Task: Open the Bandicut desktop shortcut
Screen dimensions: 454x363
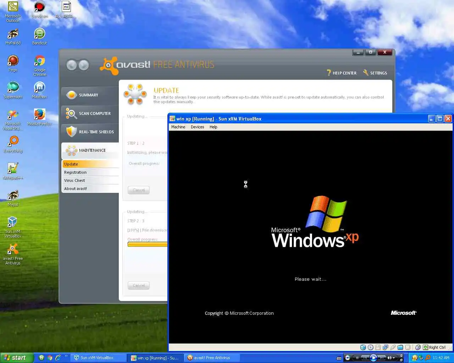Action: [x=39, y=37]
